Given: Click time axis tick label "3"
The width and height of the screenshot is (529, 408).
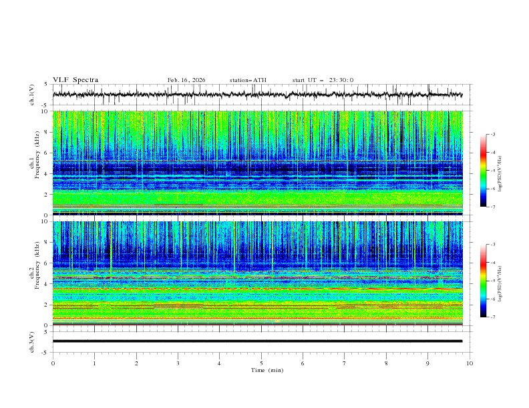Looking at the screenshot, I should coord(178,363).
